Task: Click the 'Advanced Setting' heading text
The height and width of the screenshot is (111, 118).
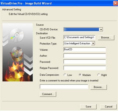Action: point(12,9)
